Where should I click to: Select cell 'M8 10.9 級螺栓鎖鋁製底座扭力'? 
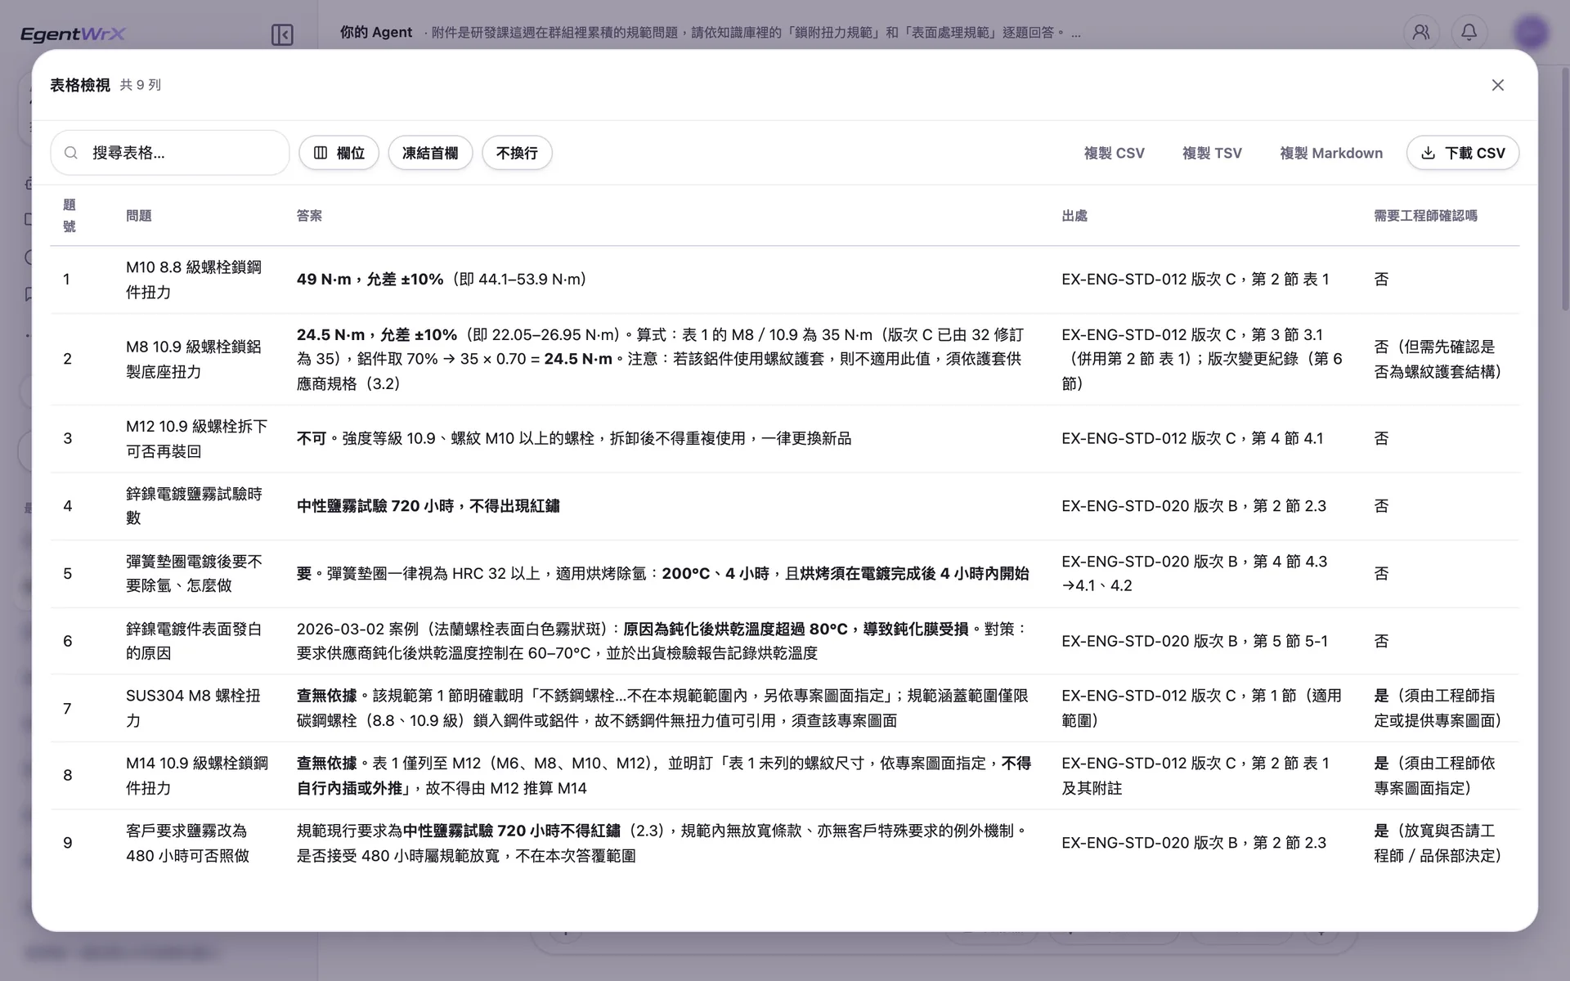(x=195, y=359)
